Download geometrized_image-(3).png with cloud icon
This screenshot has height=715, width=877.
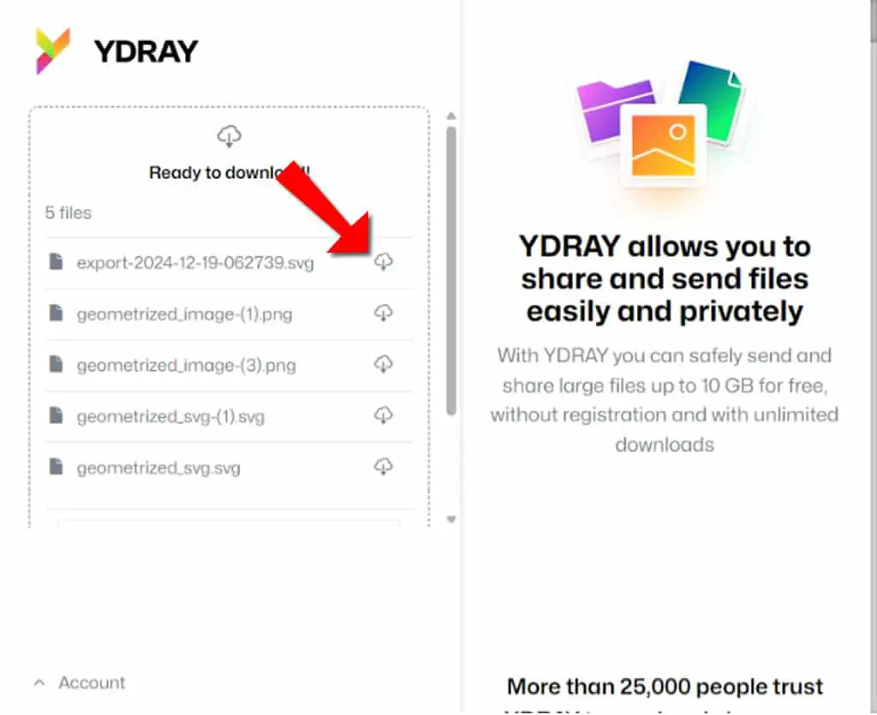pyautogui.click(x=383, y=364)
